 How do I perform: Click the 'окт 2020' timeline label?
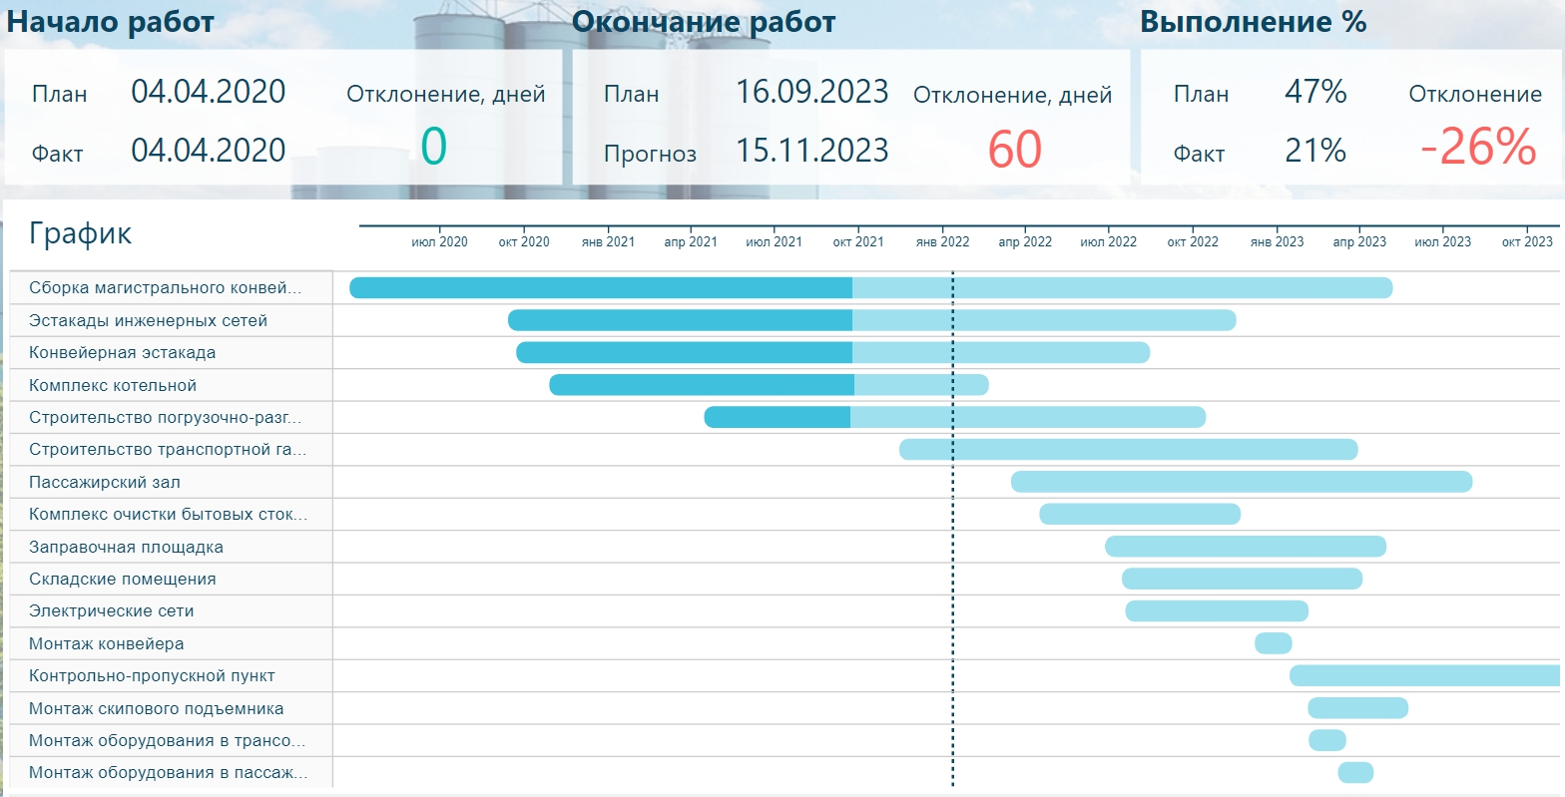(523, 242)
